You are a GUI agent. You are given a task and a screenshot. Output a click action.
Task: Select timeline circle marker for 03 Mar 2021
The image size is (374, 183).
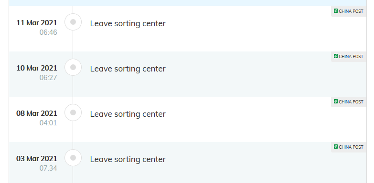(73, 158)
